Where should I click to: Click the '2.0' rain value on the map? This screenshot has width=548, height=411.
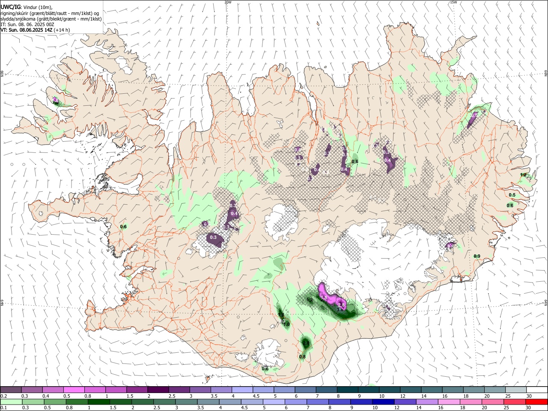pyautogui.click(x=306, y=343)
